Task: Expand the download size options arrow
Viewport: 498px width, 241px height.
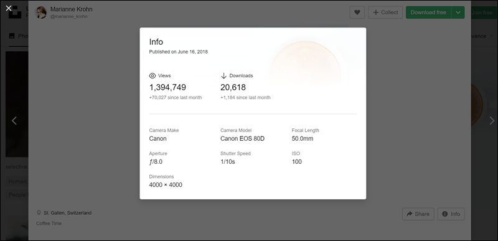Action: click(x=458, y=12)
